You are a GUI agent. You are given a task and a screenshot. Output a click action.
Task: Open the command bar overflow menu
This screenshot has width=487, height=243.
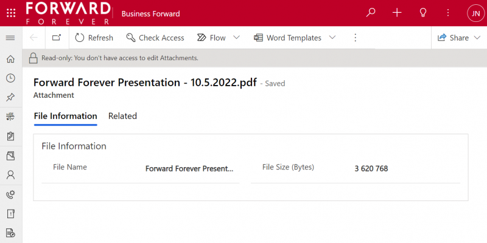(x=356, y=38)
